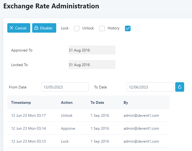Image resolution: width=192 pixels, height=151 pixels.
Task: Sort by the Timestamp column header
Action: pyautogui.click(x=21, y=102)
